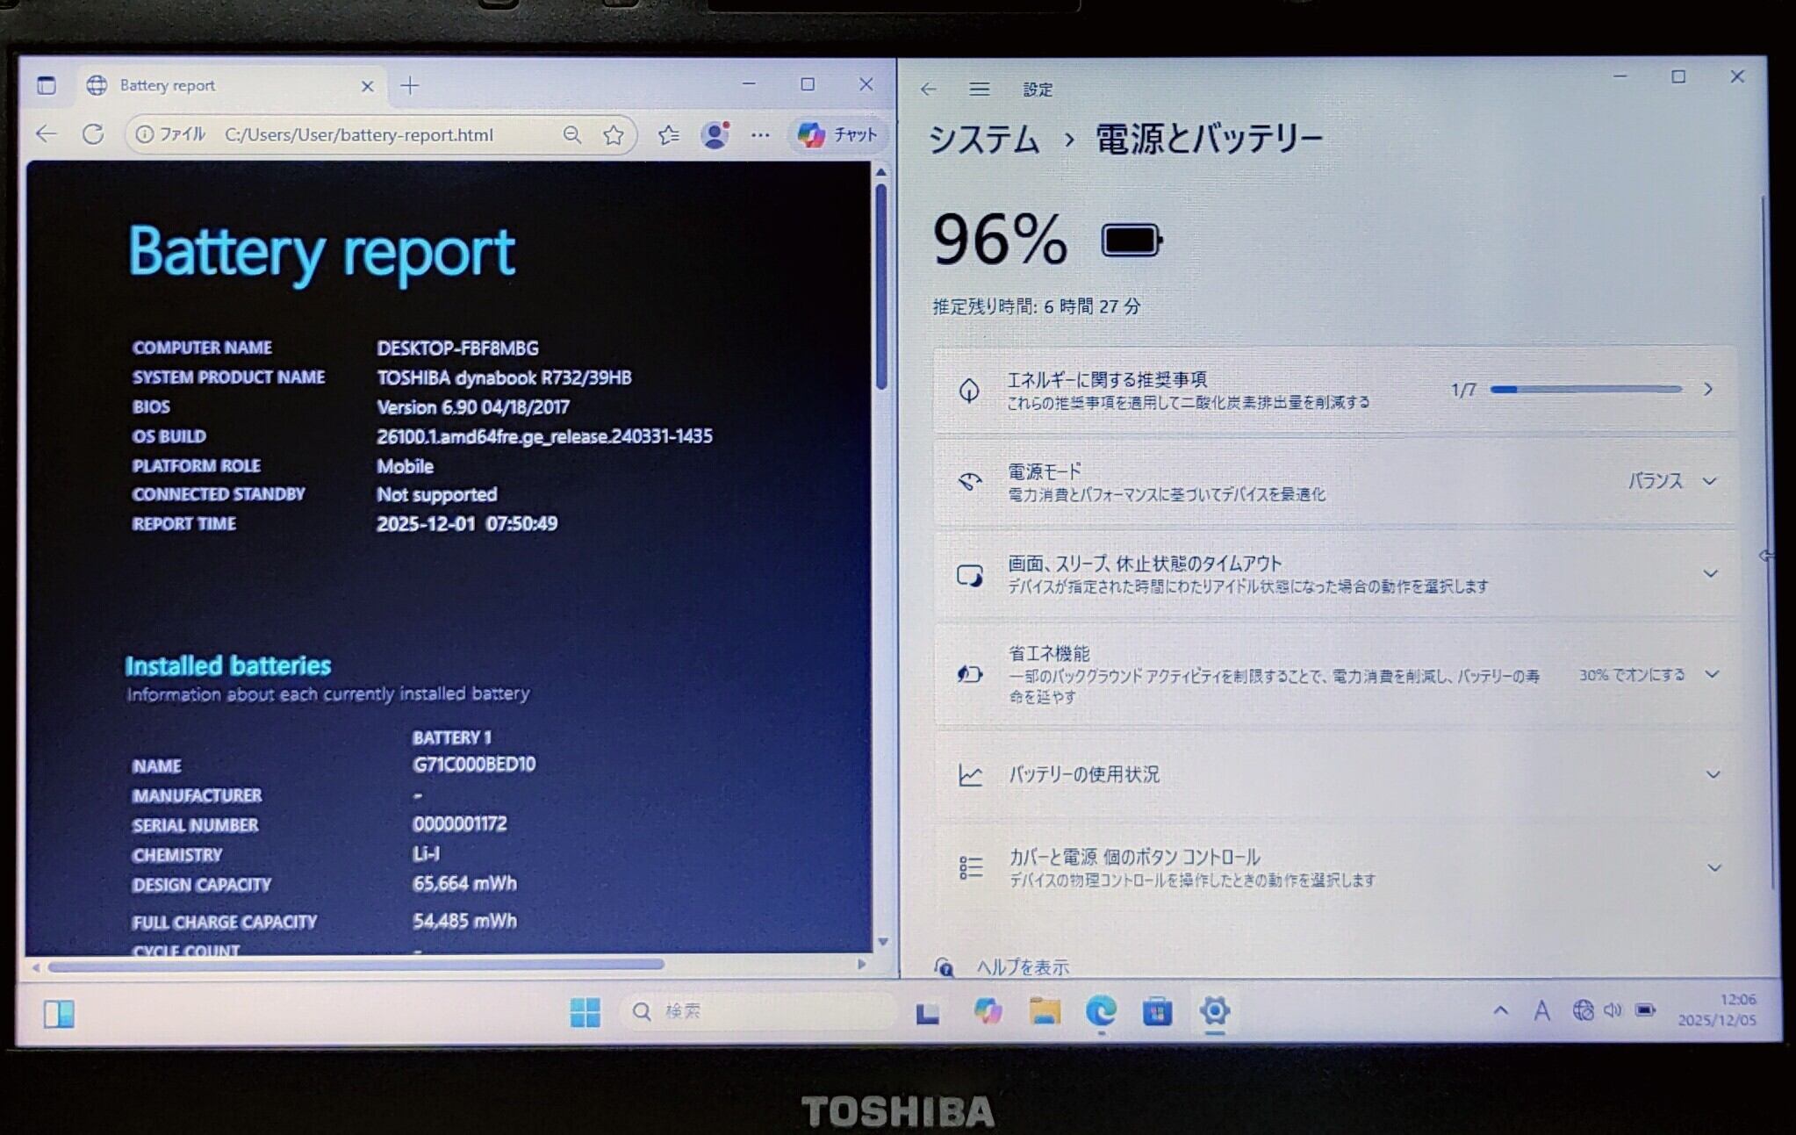Open tab actions menu icon
The height and width of the screenshot is (1135, 1796).
(47, 85)
